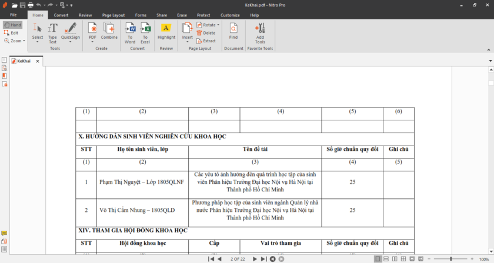494x263 pixels.
Task: Open the Find document tool
Action: [x=233, y=31]
